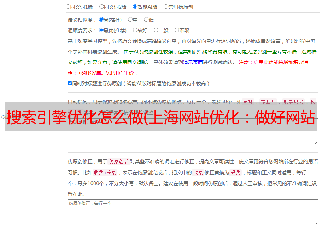Open the 演示页面 link
Viewport: 322px width, 233px height.
pos(193,62)
